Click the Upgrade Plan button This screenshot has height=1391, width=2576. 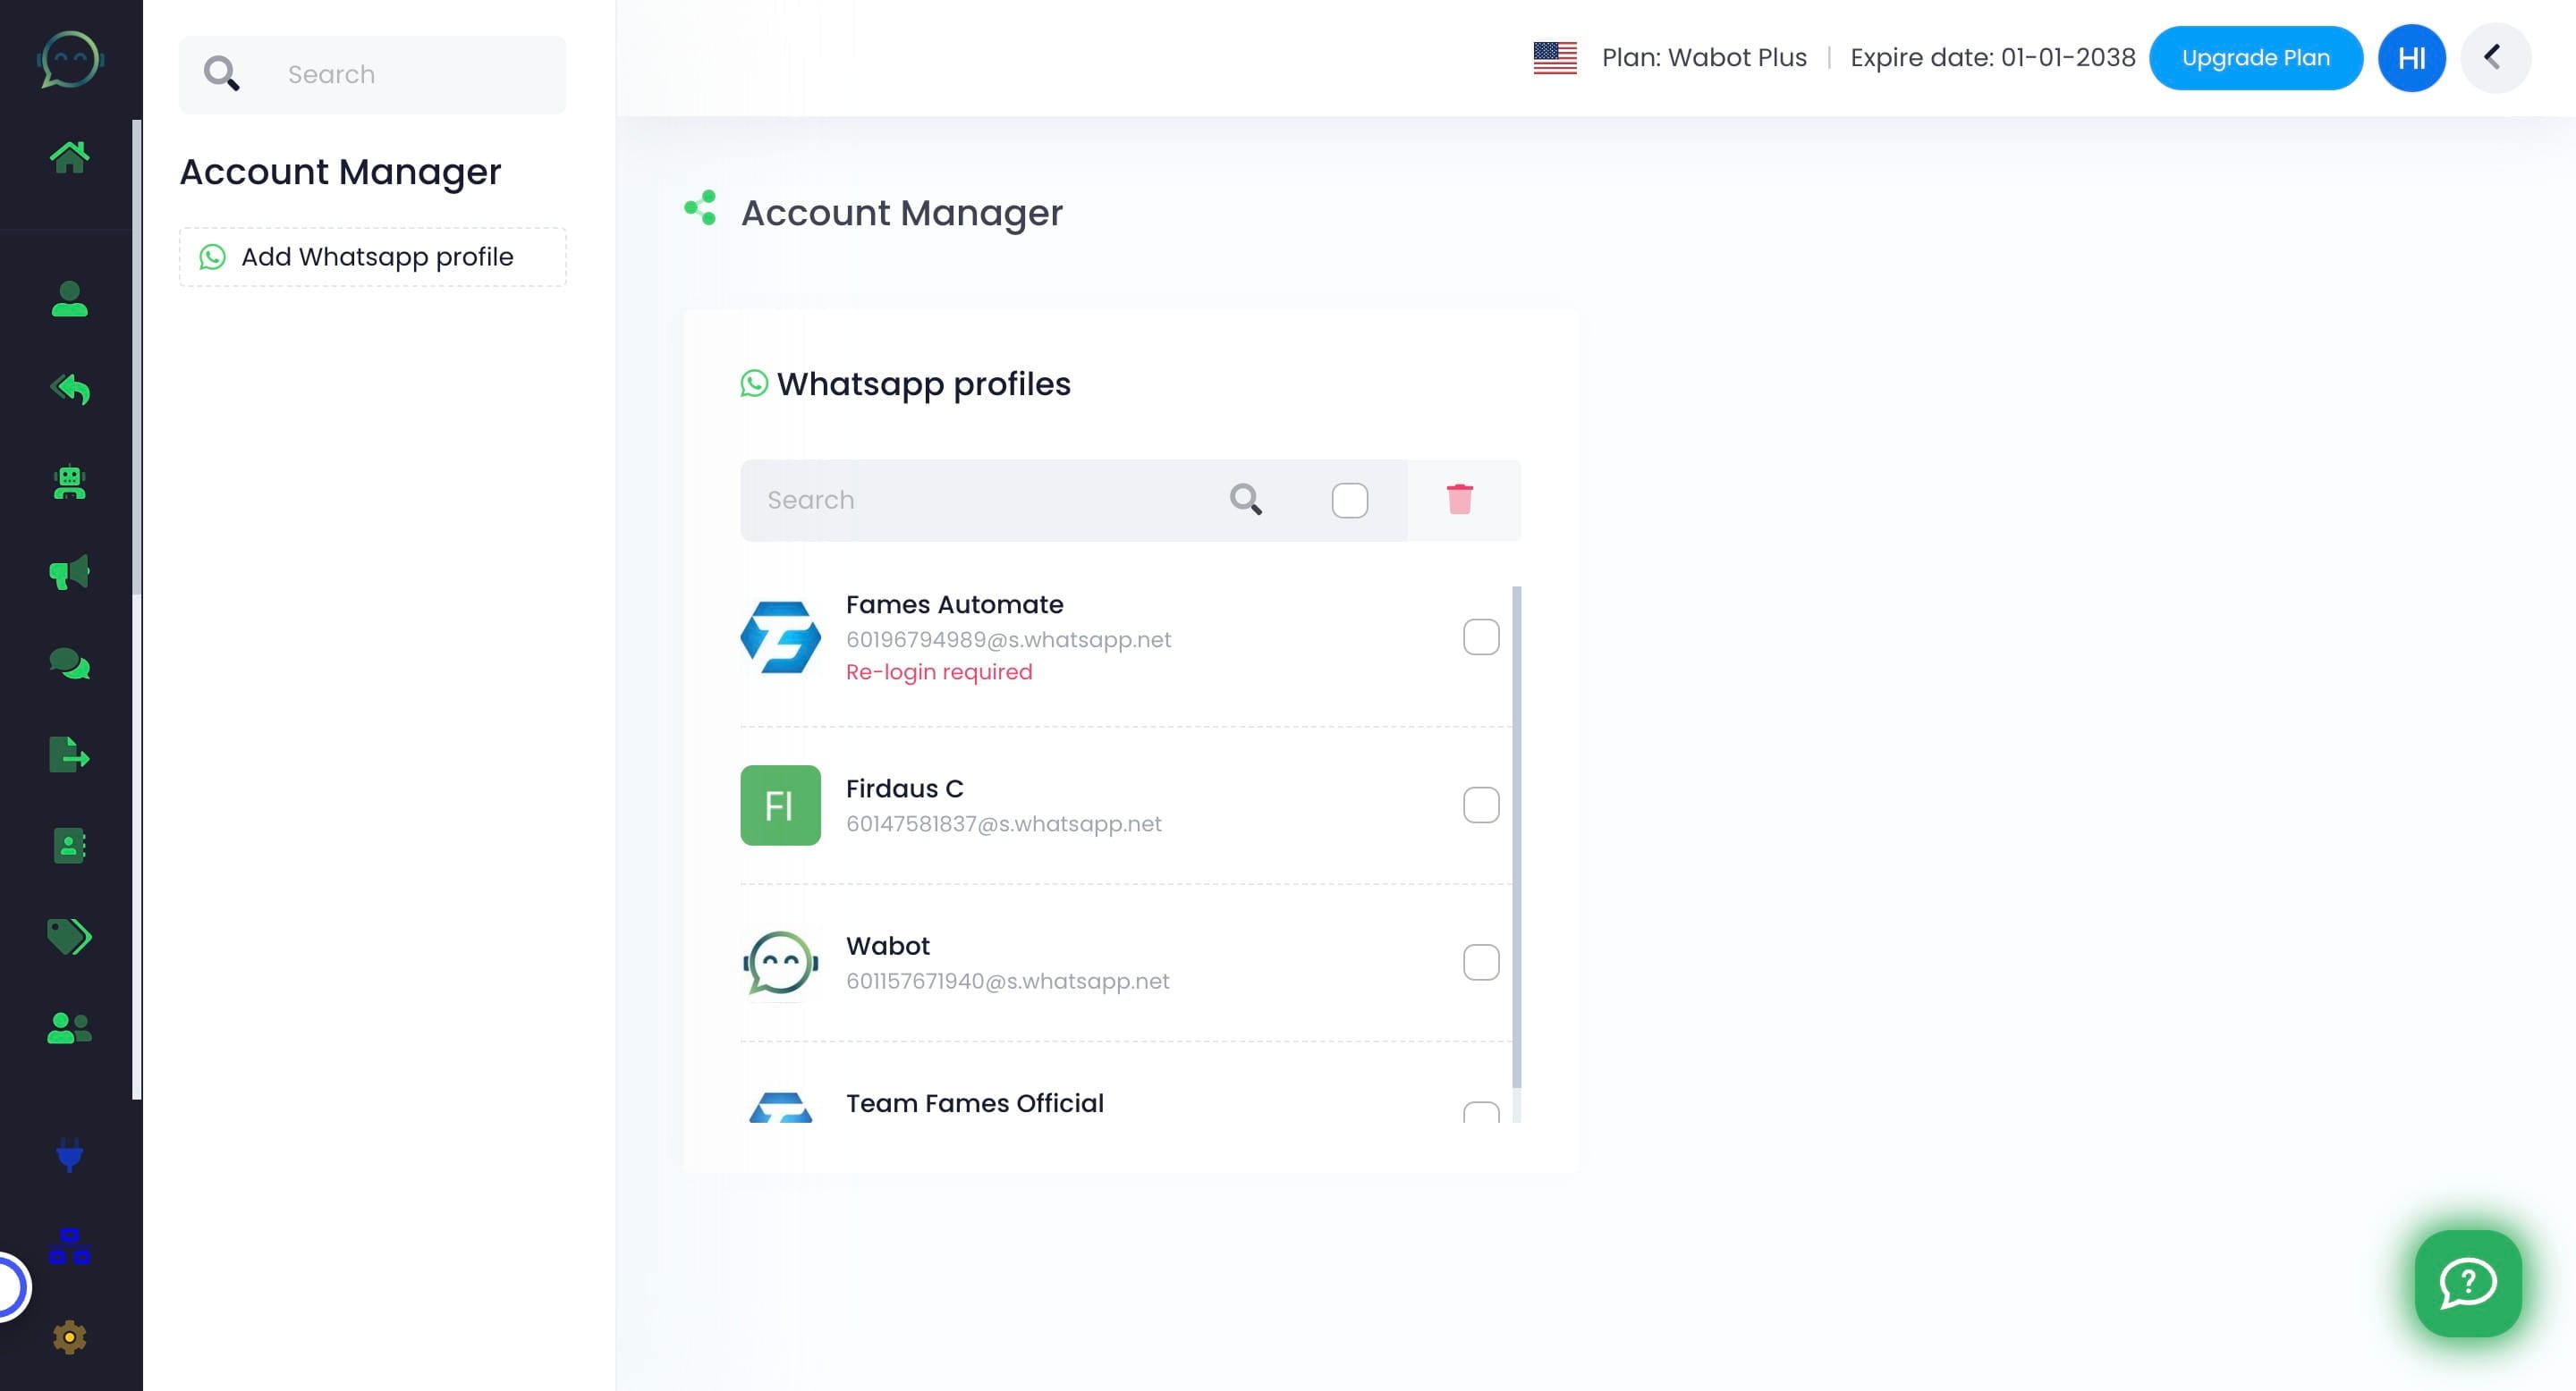pyautogui.click(x=2255, y=58)
